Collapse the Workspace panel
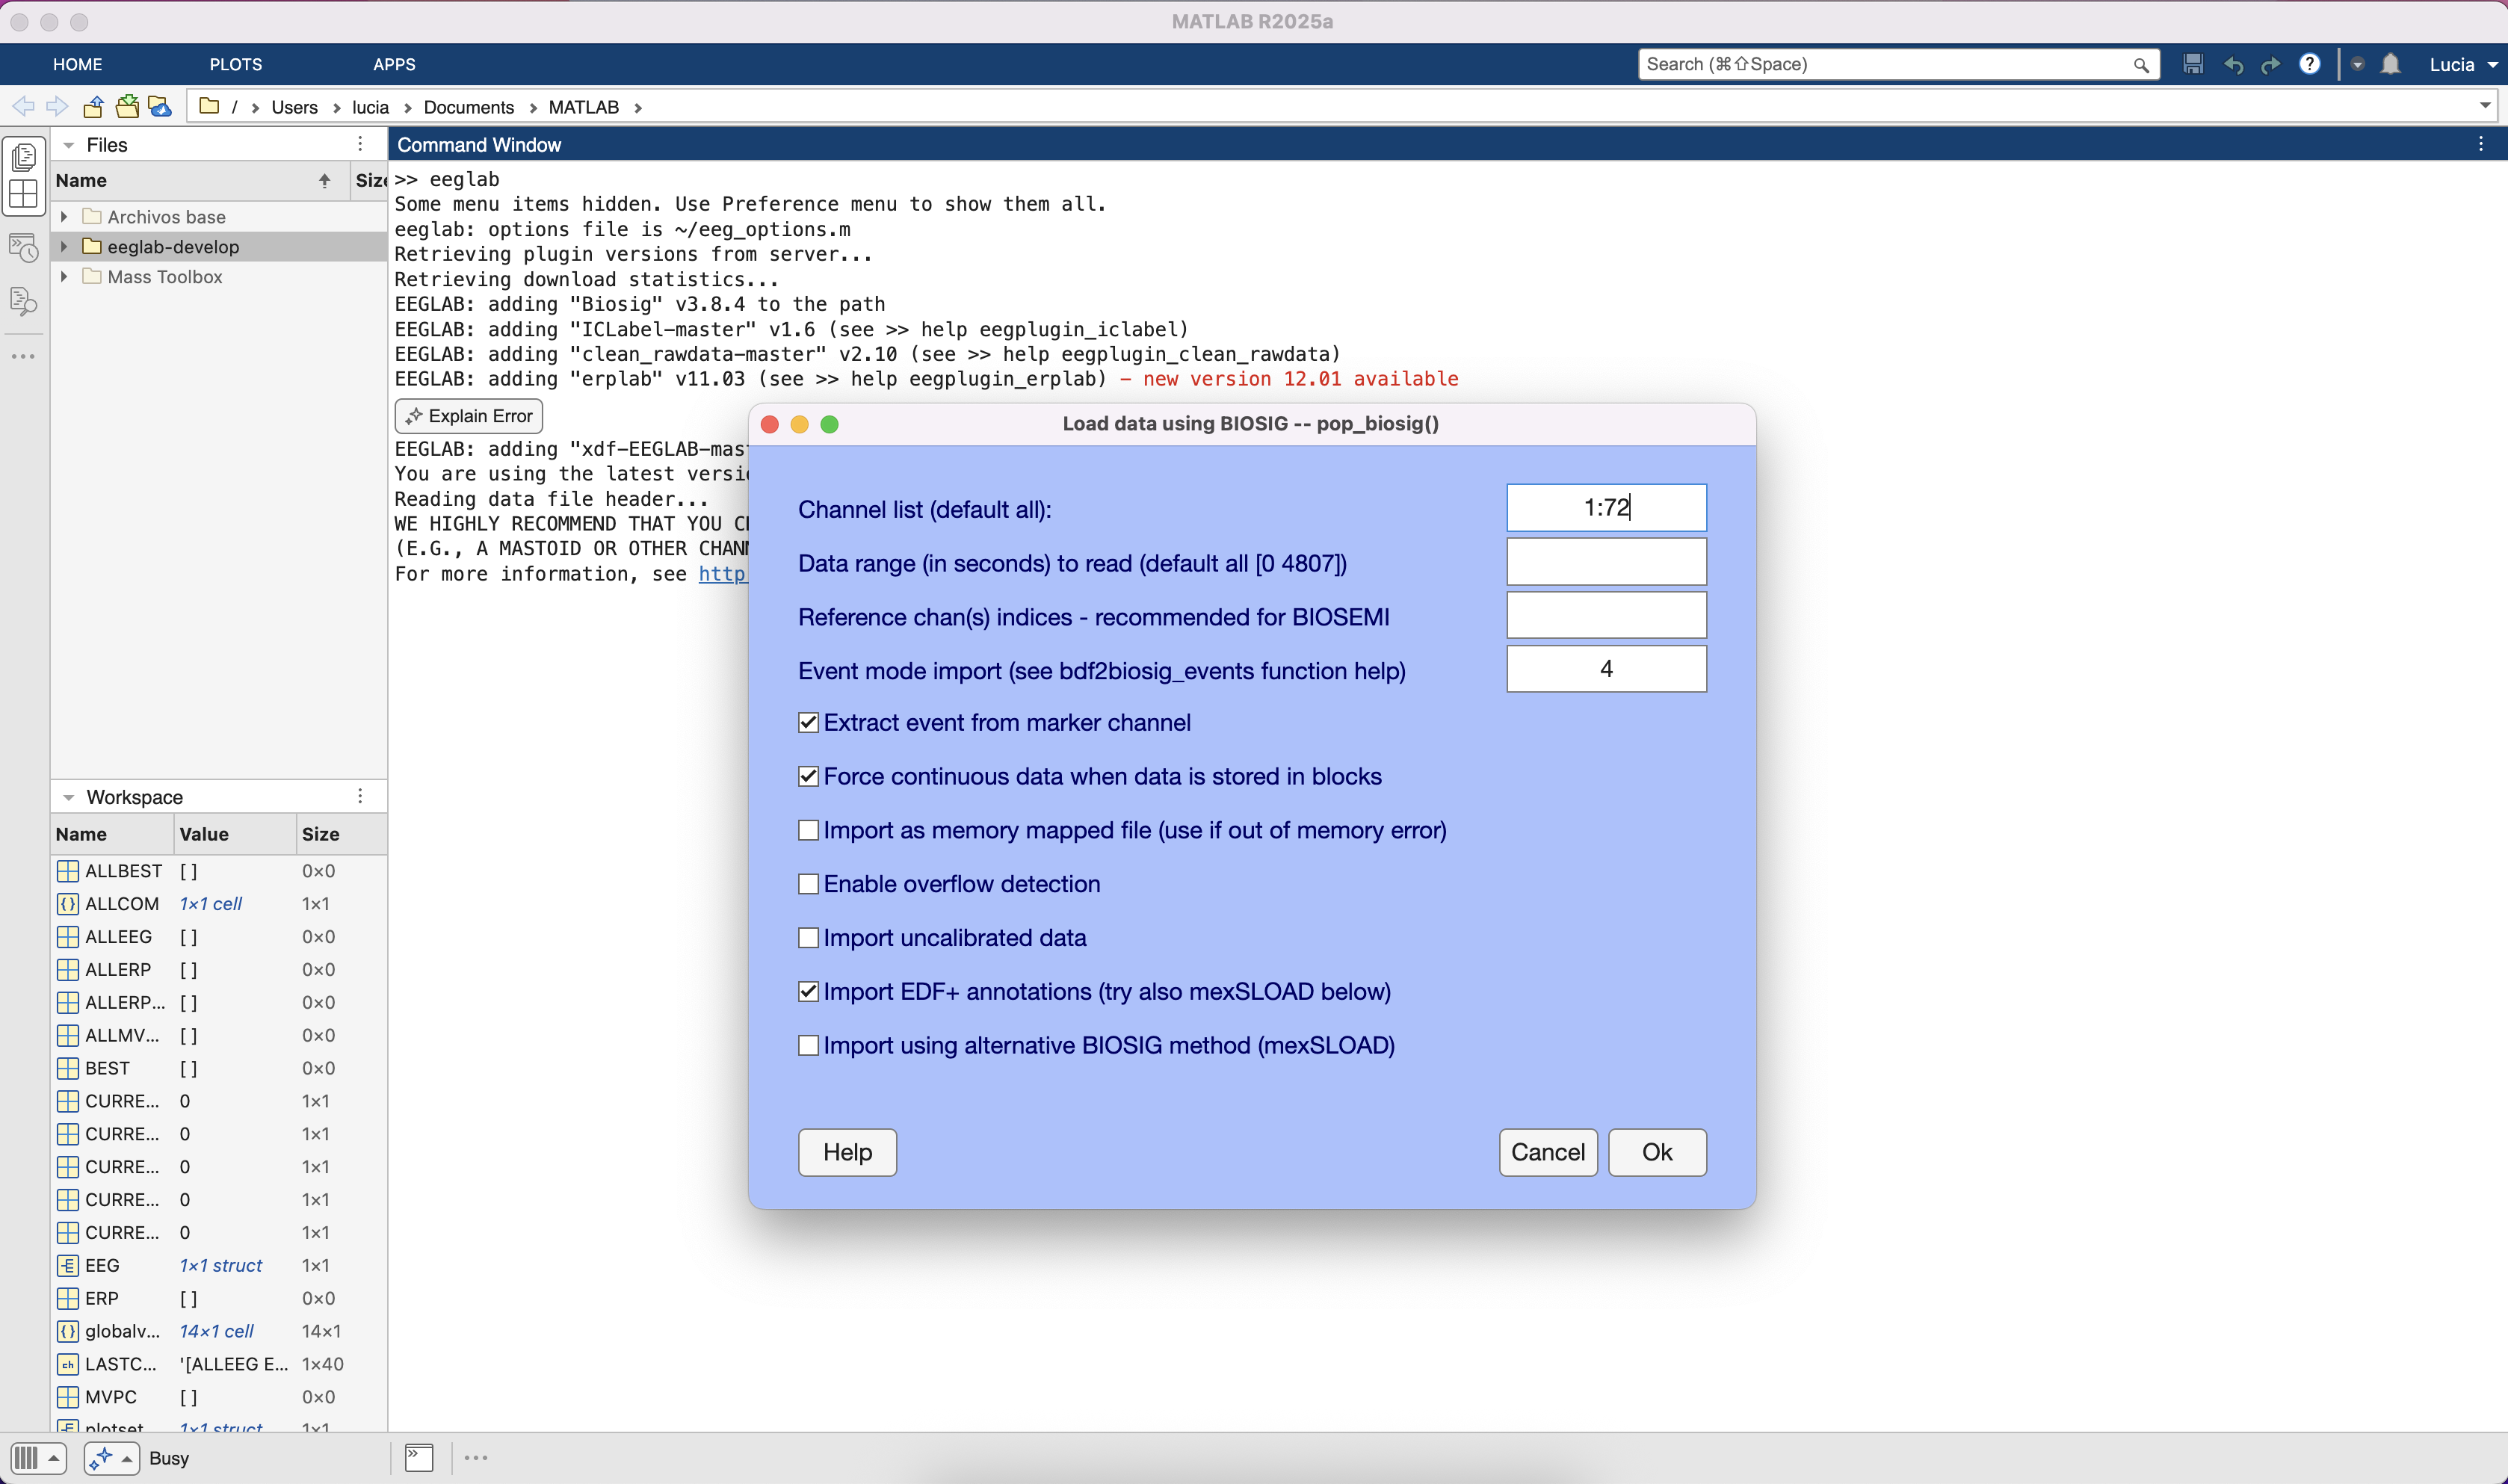 [x=68, y=797]
